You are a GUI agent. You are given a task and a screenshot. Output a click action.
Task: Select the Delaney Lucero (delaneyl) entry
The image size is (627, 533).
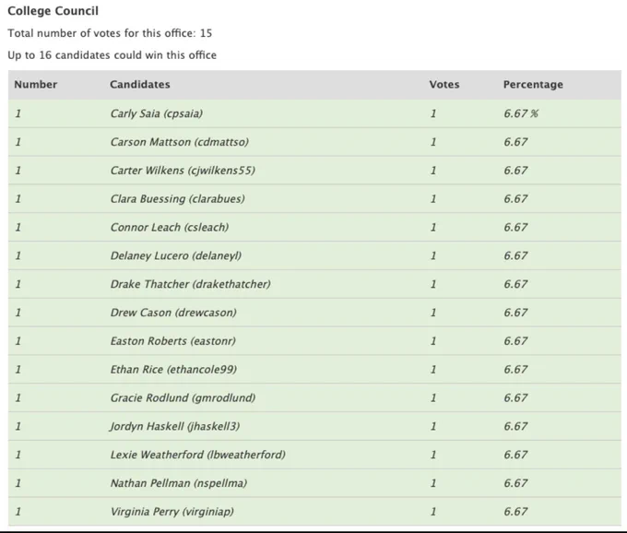[x=314, y=255]
